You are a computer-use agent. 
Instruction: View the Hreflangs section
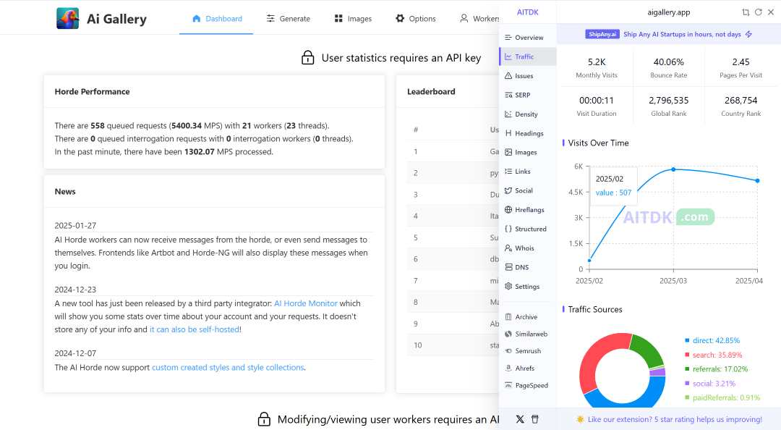click(x=527, y=209)
